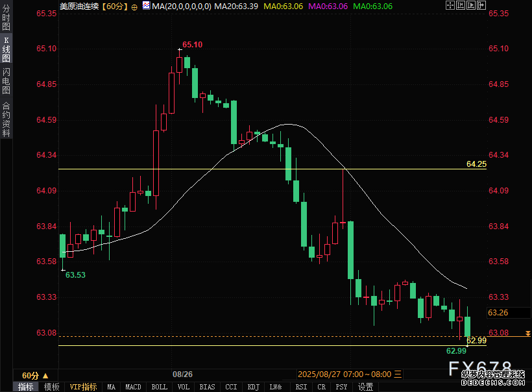
Task: Switch to 分时图 view in sidebar
Action: coord(6,17)
